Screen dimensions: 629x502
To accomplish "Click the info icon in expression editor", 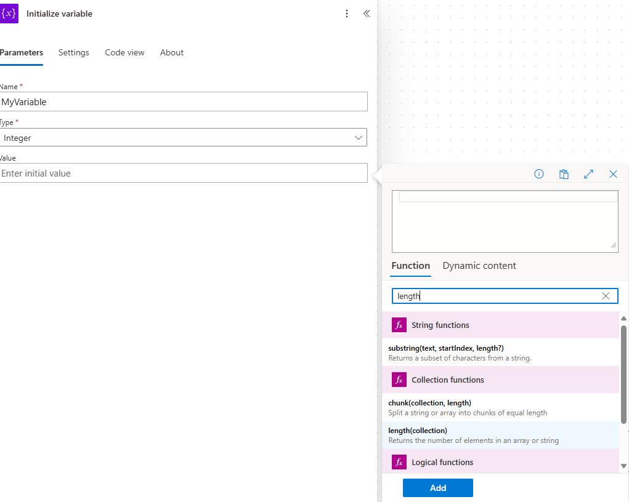I will [x=539, y=174].
